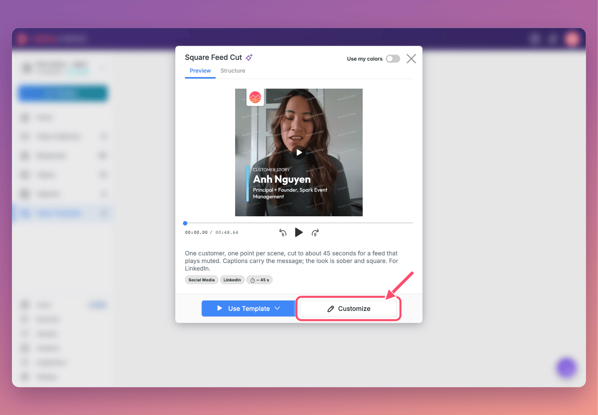Viewport: 598px width, 415px height.
Task: Click the sparkle icon beside Square Feed Cut
Action: [249, 57]
